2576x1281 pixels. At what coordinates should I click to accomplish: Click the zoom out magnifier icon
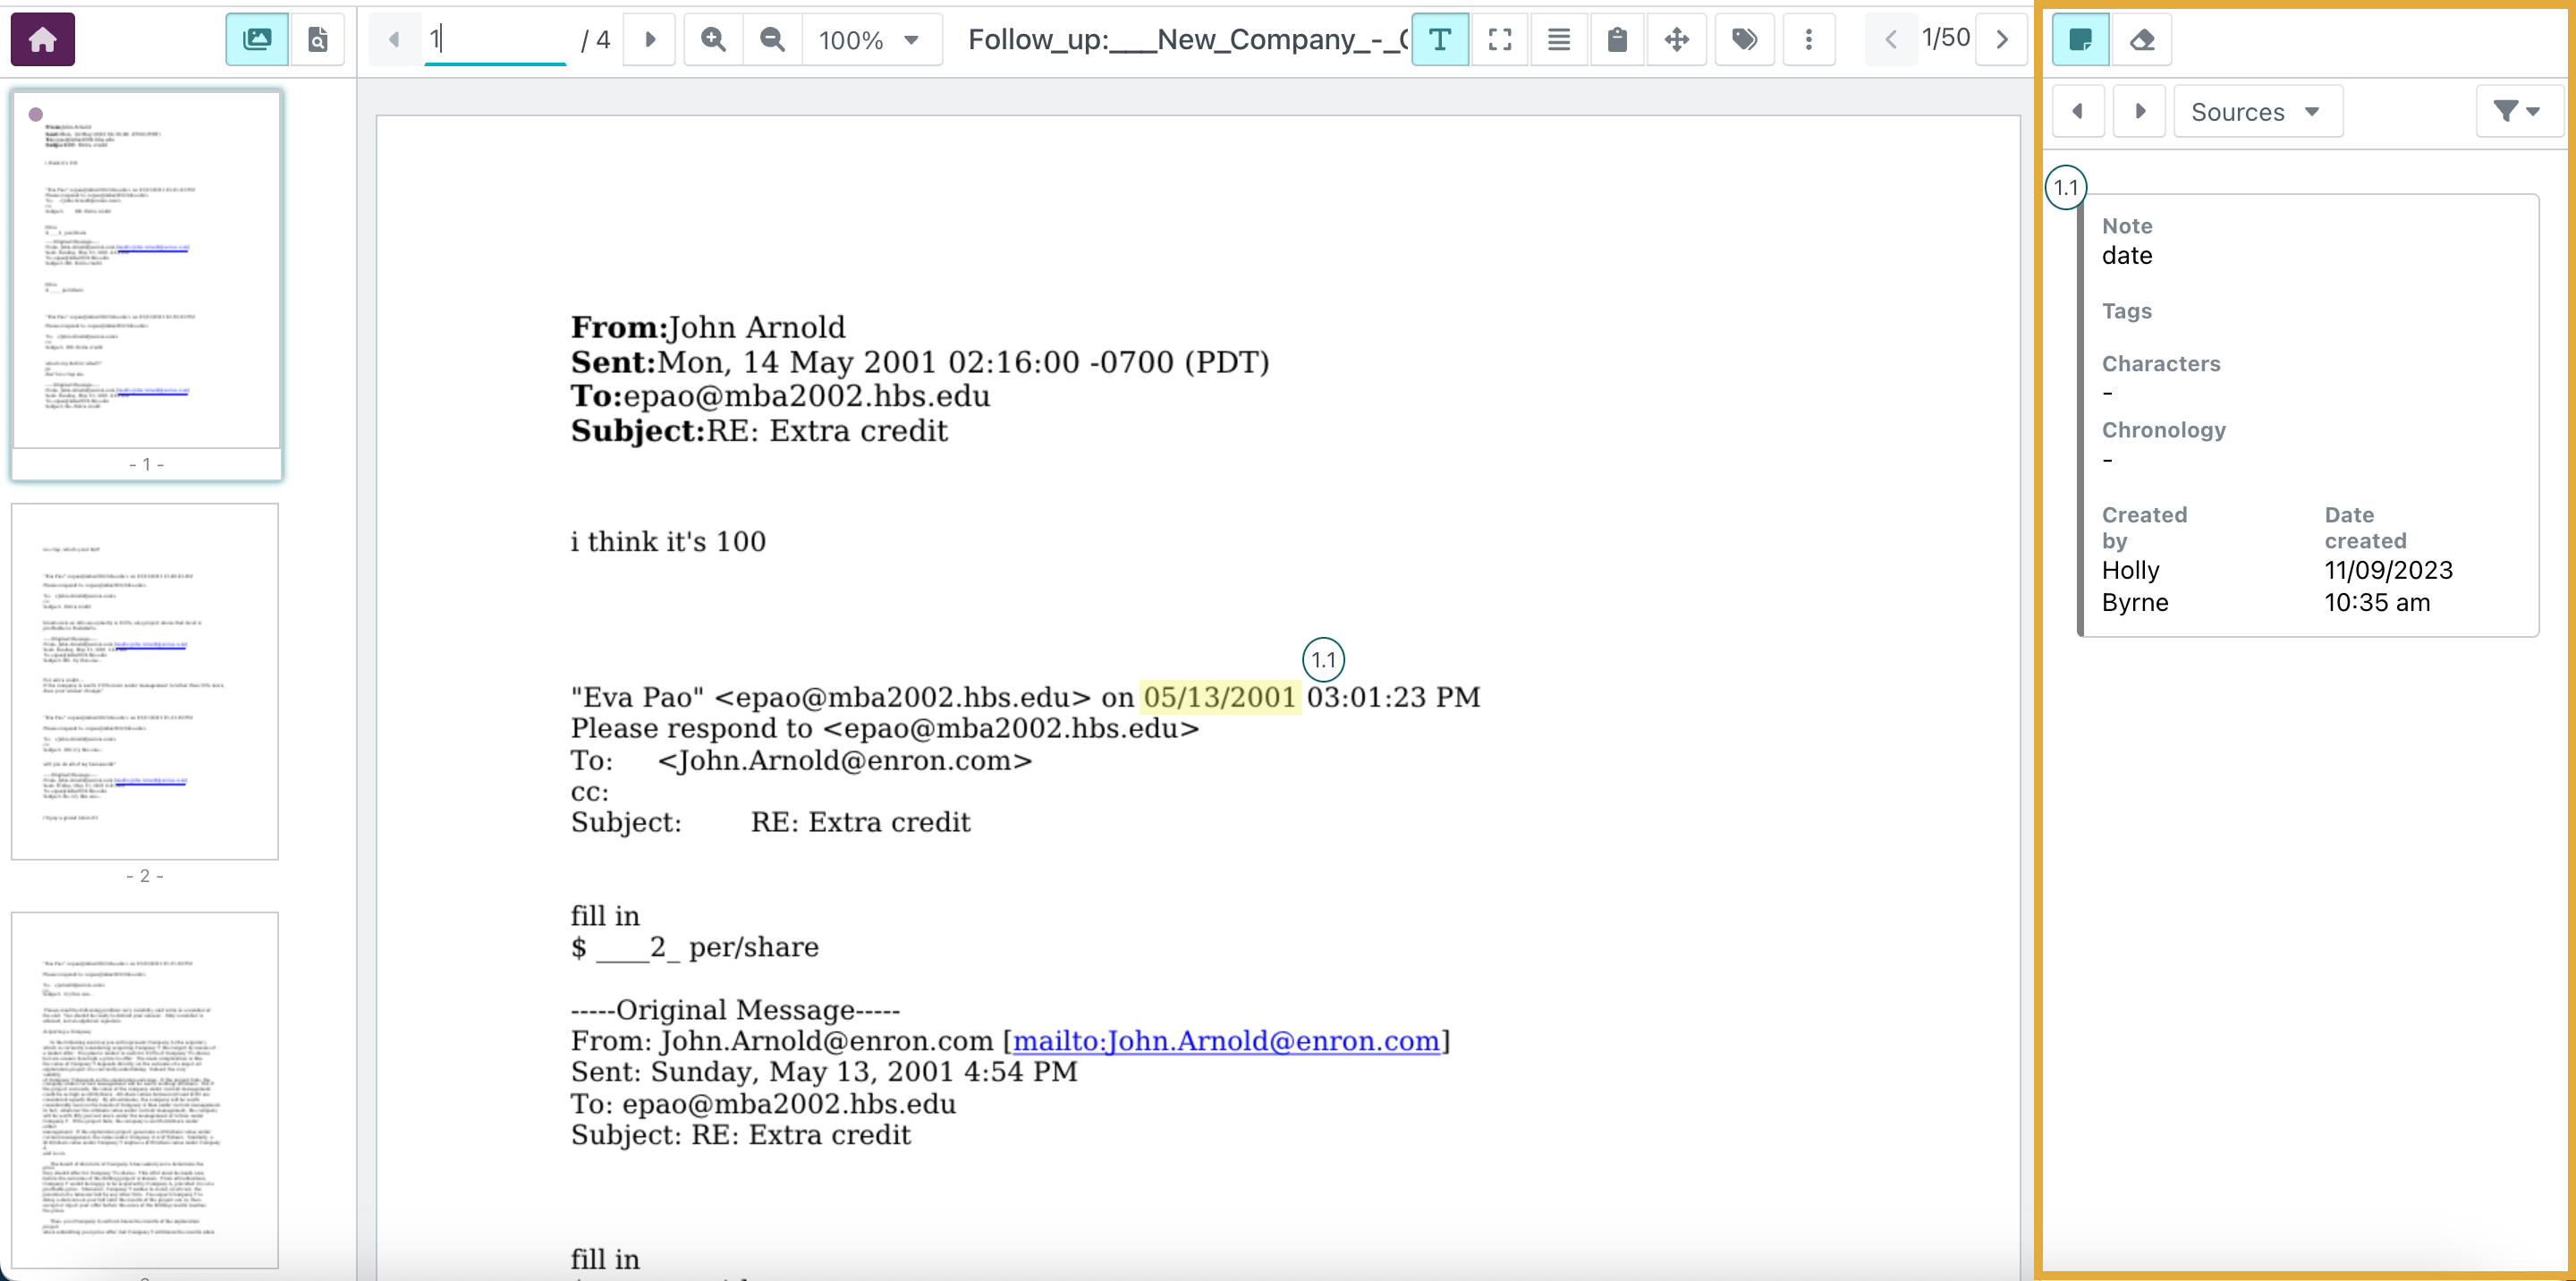coord(771,39)
